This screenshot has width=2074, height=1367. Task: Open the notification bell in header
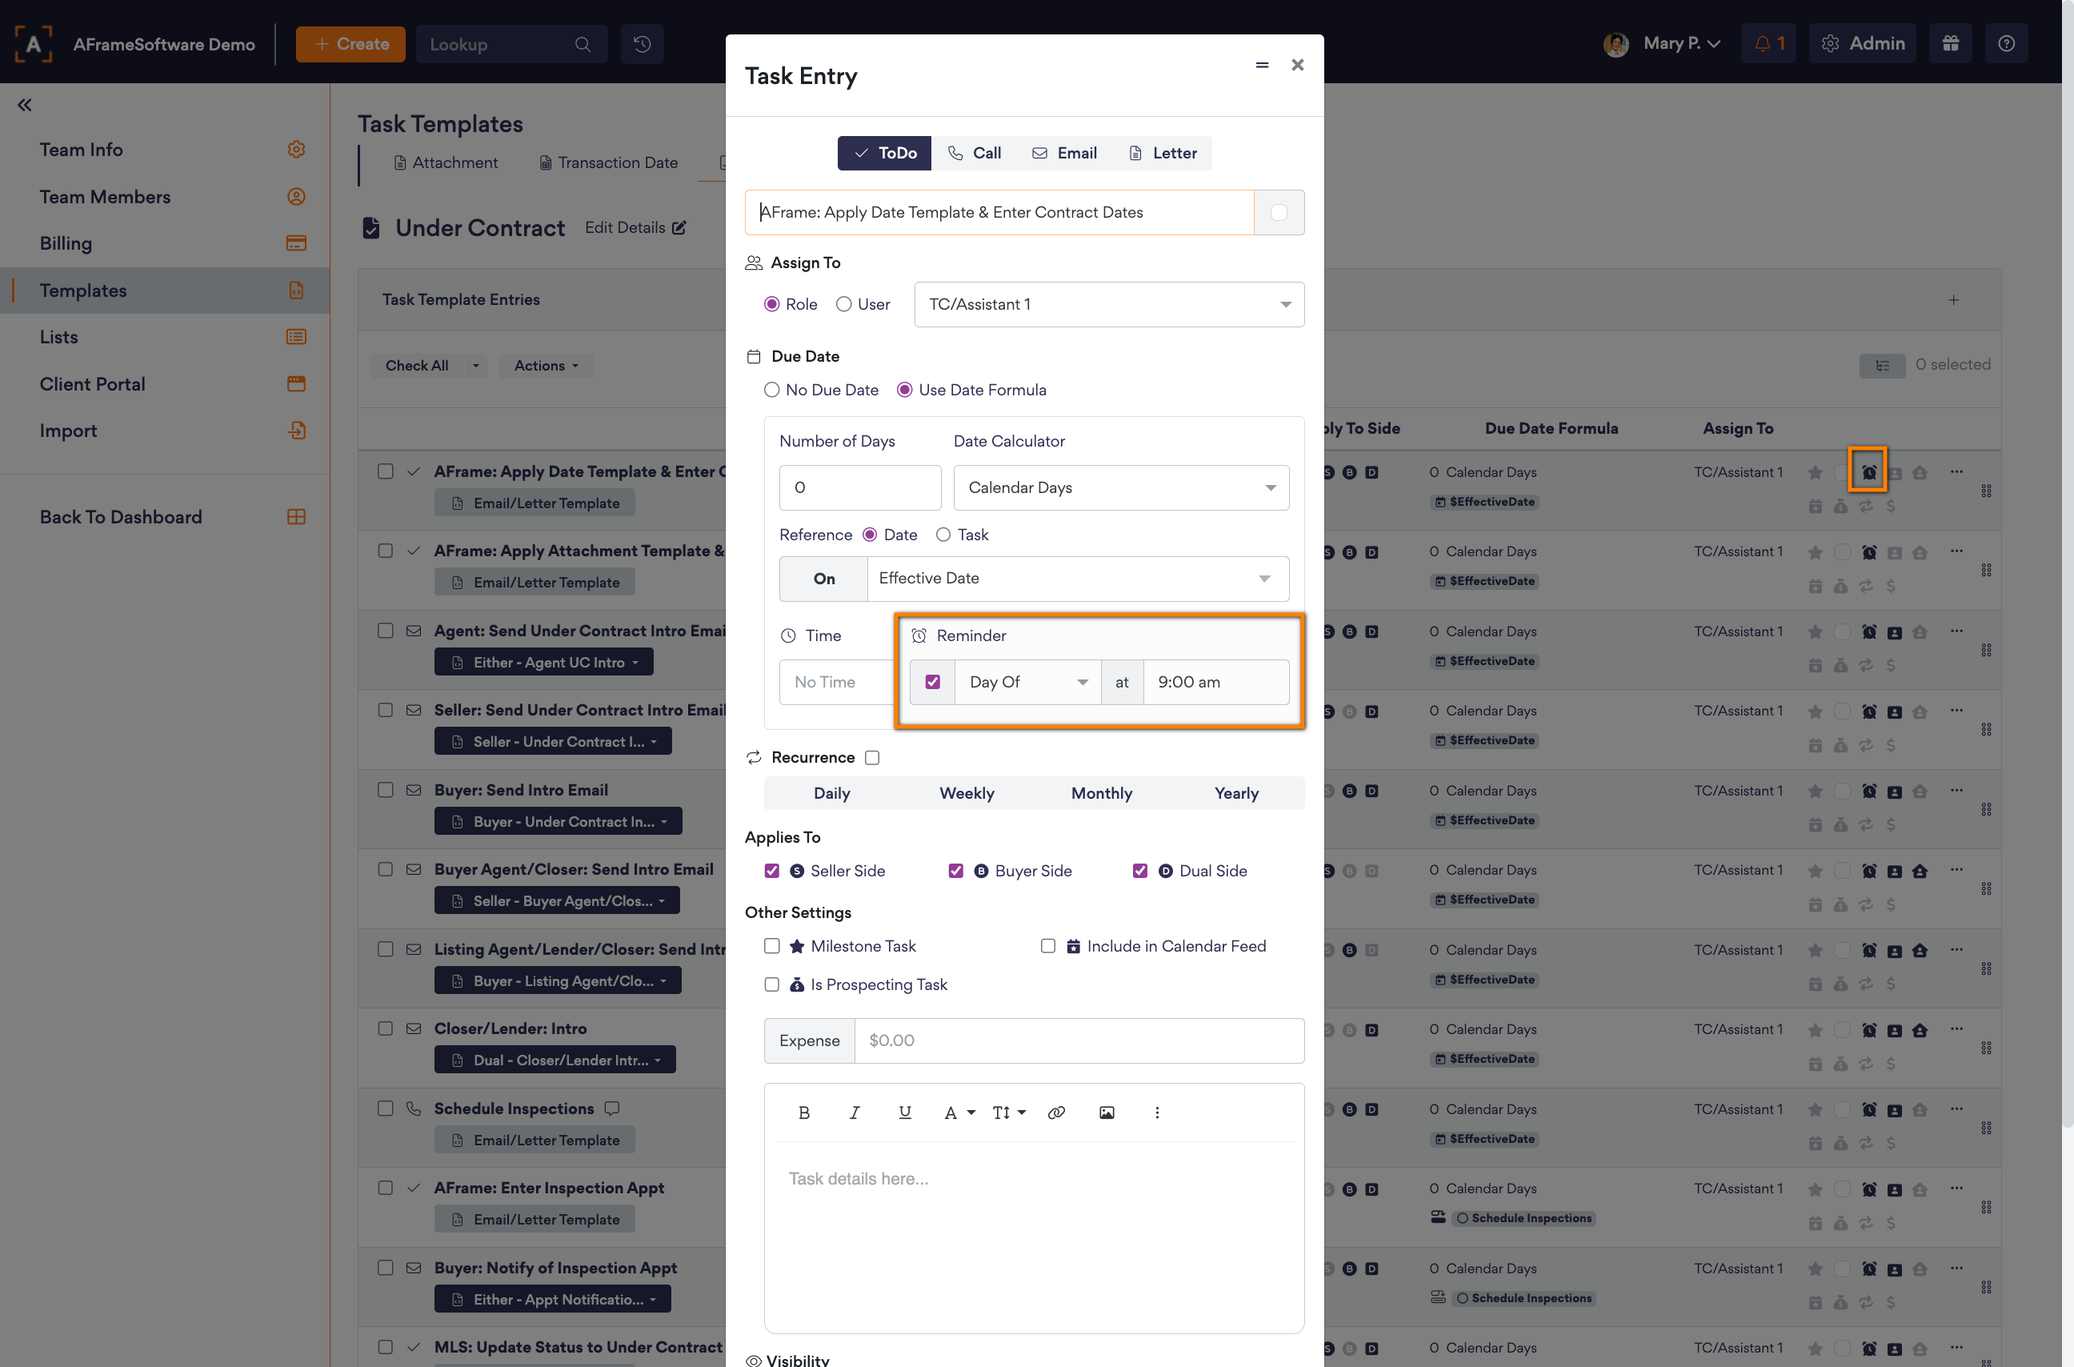coord(1769,43)
